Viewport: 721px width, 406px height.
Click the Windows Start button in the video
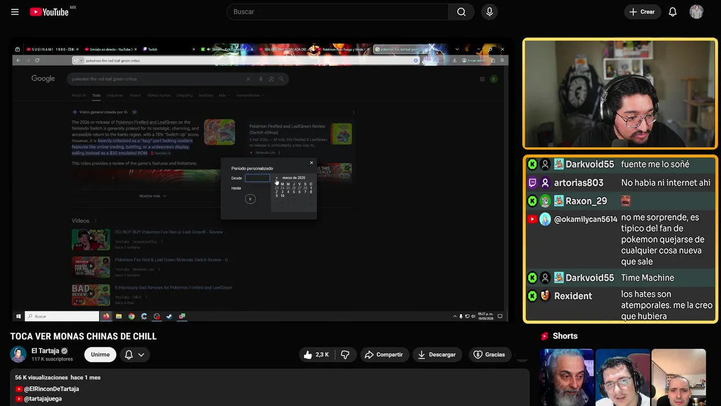click(19, 316)
